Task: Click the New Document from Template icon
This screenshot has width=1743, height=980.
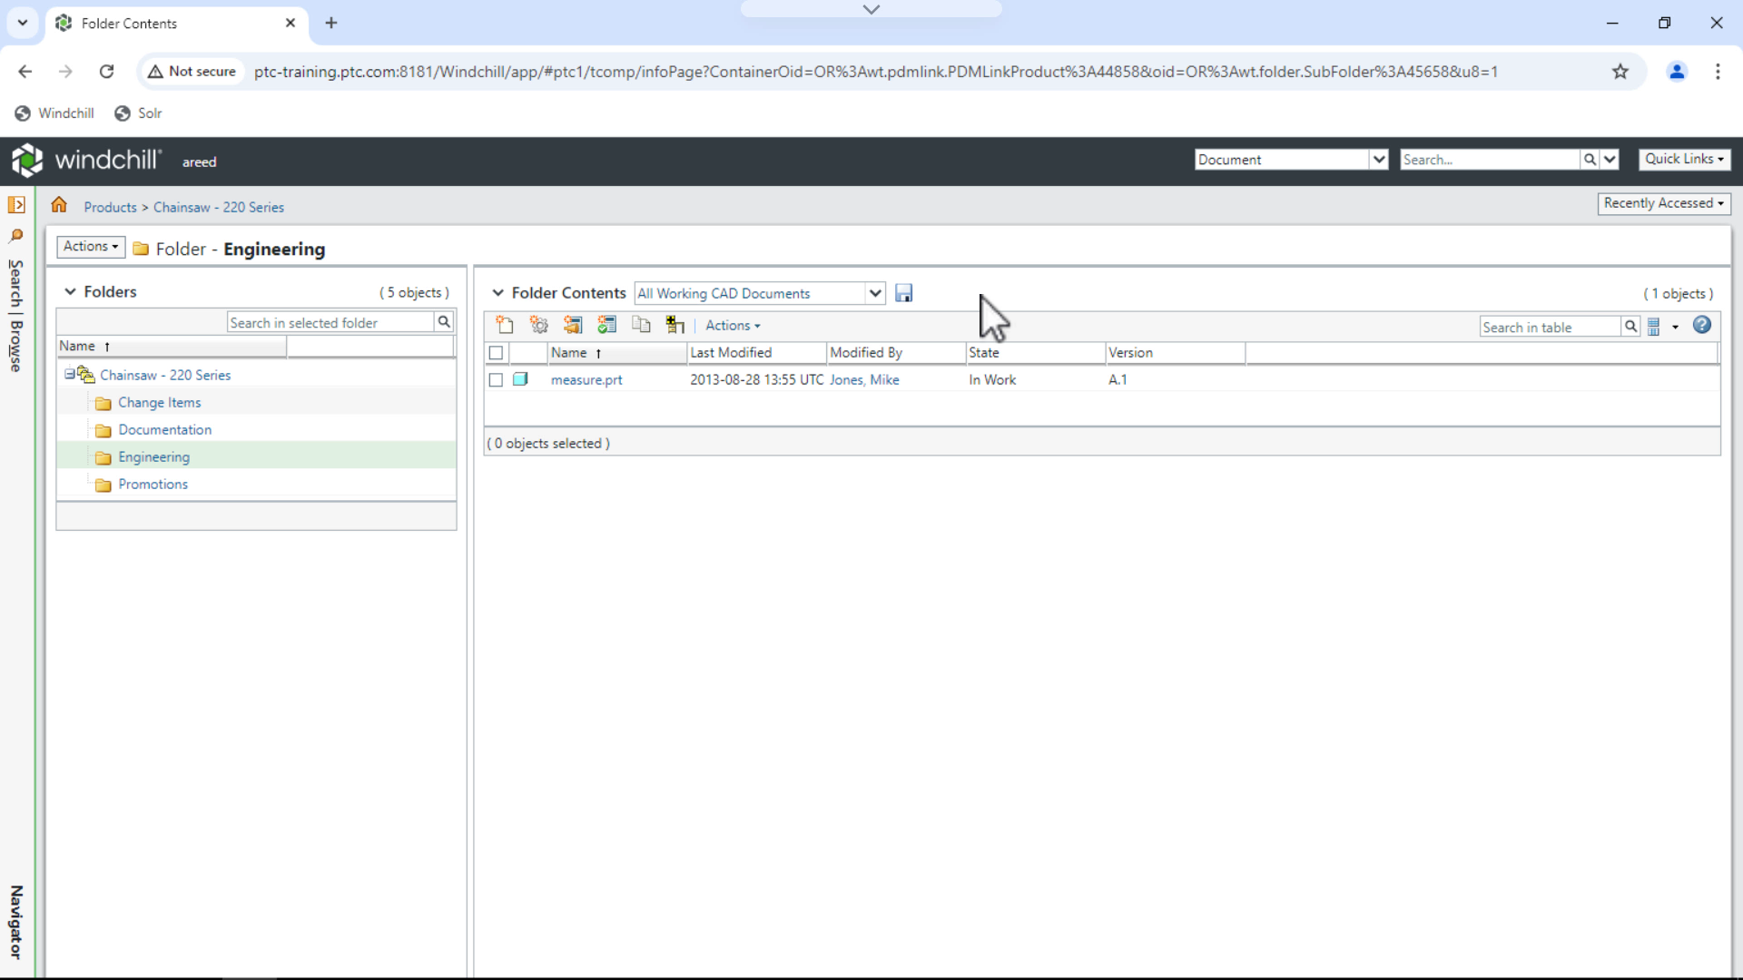Action: [x=607, y=324]
